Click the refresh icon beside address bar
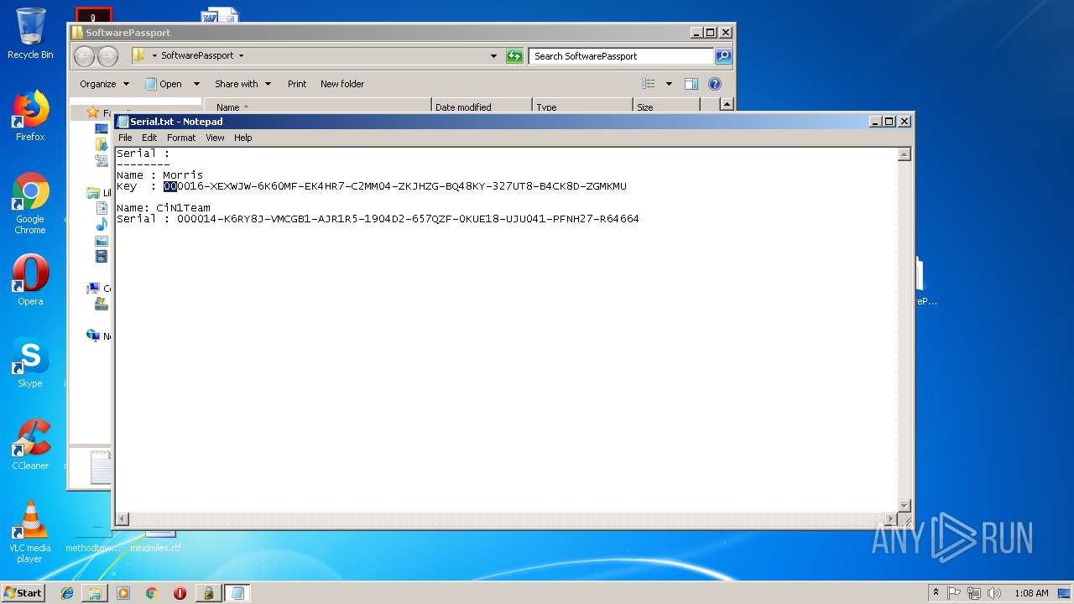This screenshot has width=1074, height=604. [x=514, y=56]
